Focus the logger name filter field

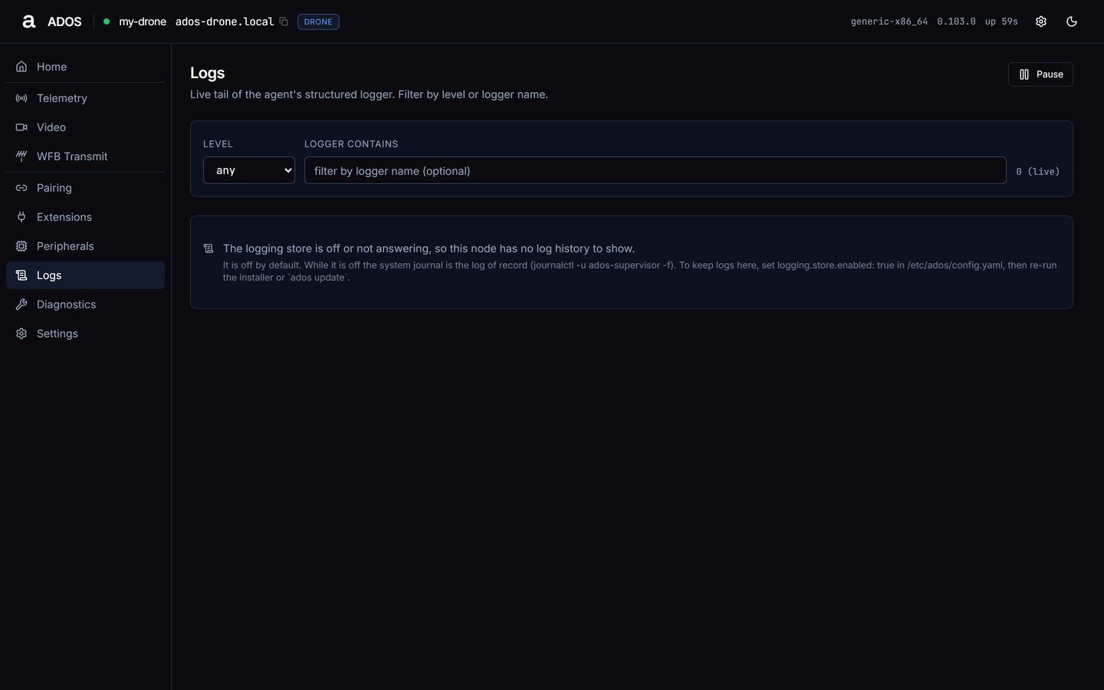click(x=655, y=170)
